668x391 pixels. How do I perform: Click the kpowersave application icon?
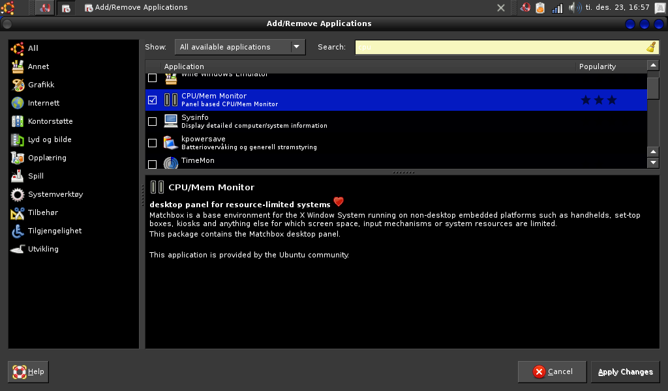pyautogui.click(x=171, y=143)
